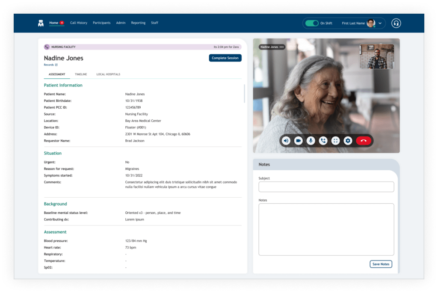
Task: Turn off the camera during the call
Action: (298, 140)
